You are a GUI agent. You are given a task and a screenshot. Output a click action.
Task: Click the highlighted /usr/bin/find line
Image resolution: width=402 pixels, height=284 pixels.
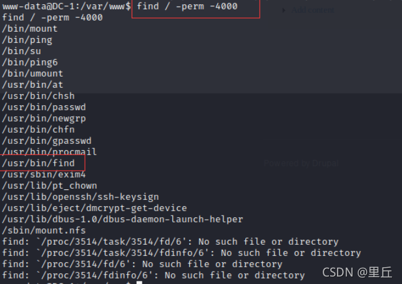39,163
